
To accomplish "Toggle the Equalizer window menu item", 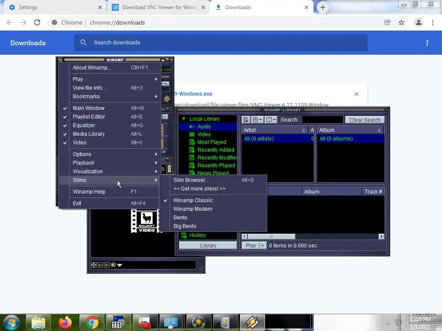I will [110, 125].
